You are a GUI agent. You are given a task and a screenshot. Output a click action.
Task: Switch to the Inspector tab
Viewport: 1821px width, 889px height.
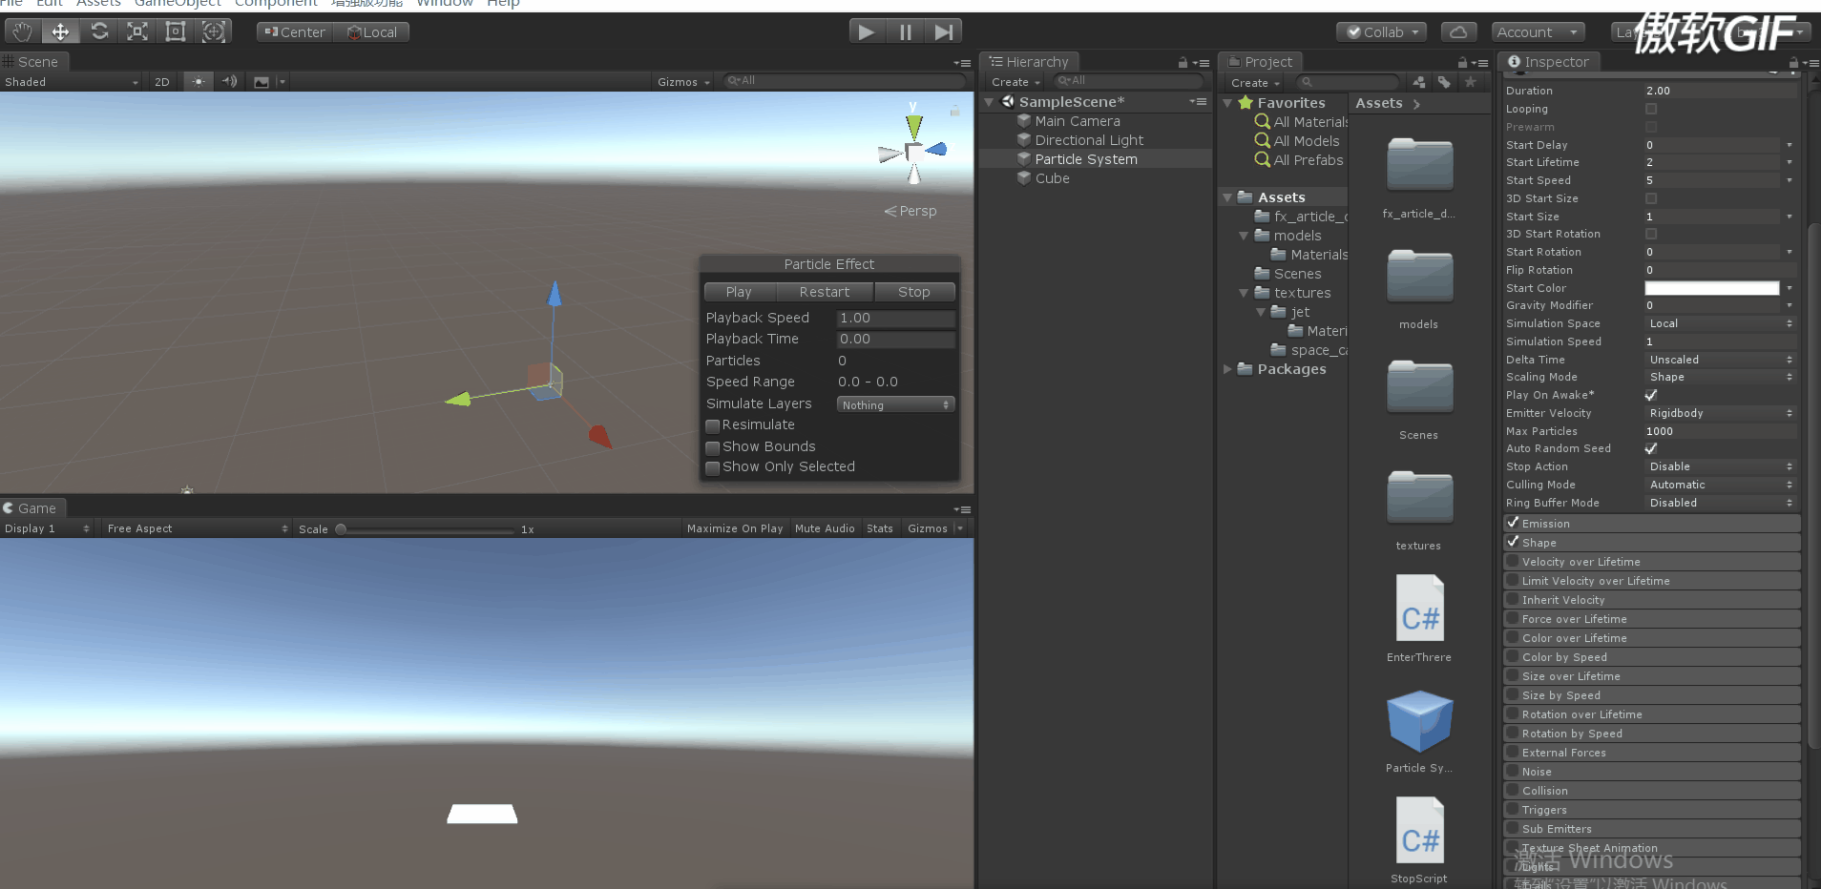coord(1548,62)
